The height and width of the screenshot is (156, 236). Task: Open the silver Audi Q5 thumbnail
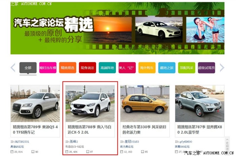pos(35,103)
